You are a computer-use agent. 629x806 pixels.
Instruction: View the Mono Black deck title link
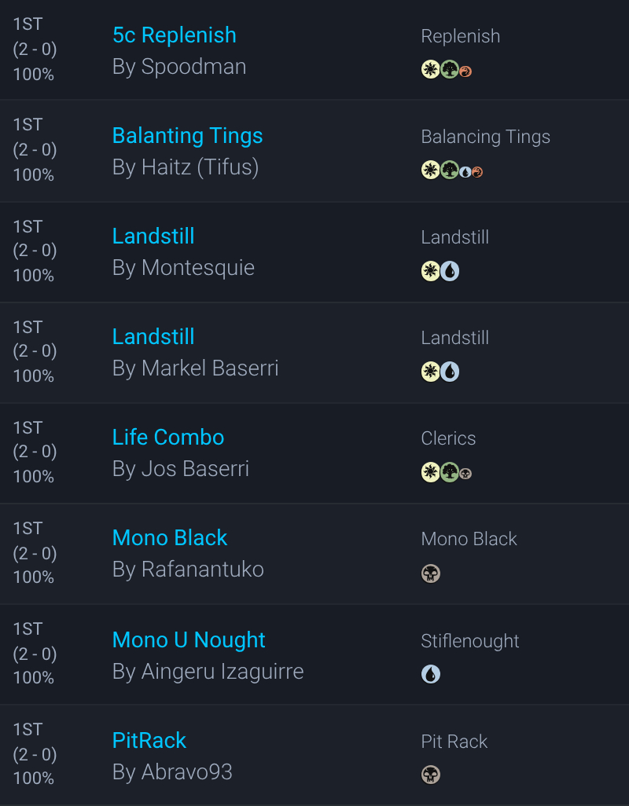(170, 538)
